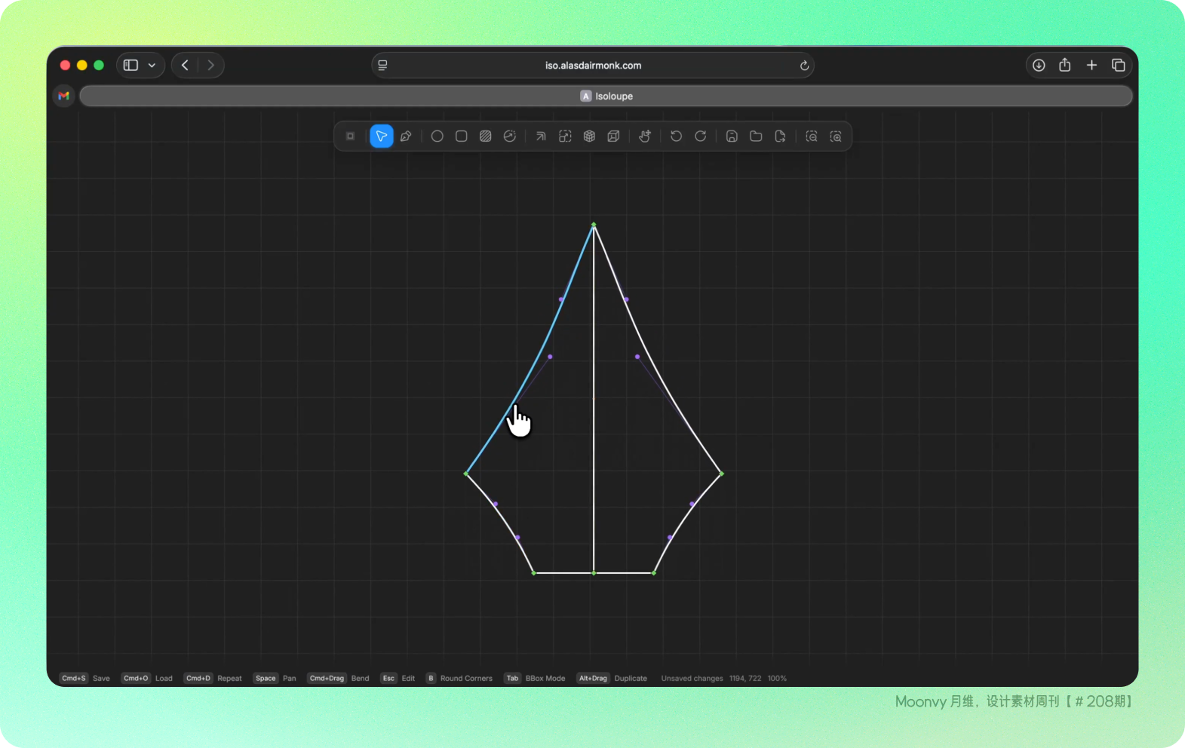Toggle the small square icon at toolbar start
This screenshot has width=1185, height=748.
pyautogui.click(x=350, y=136)
